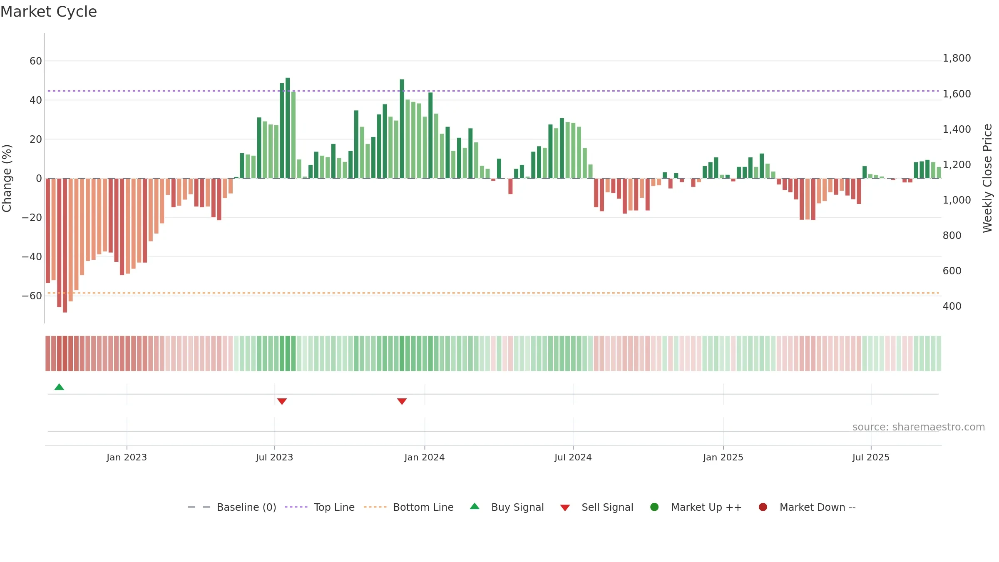Click the deepest red bar below −60
This screenshot has width=999, height=562.
pos(65,245)
